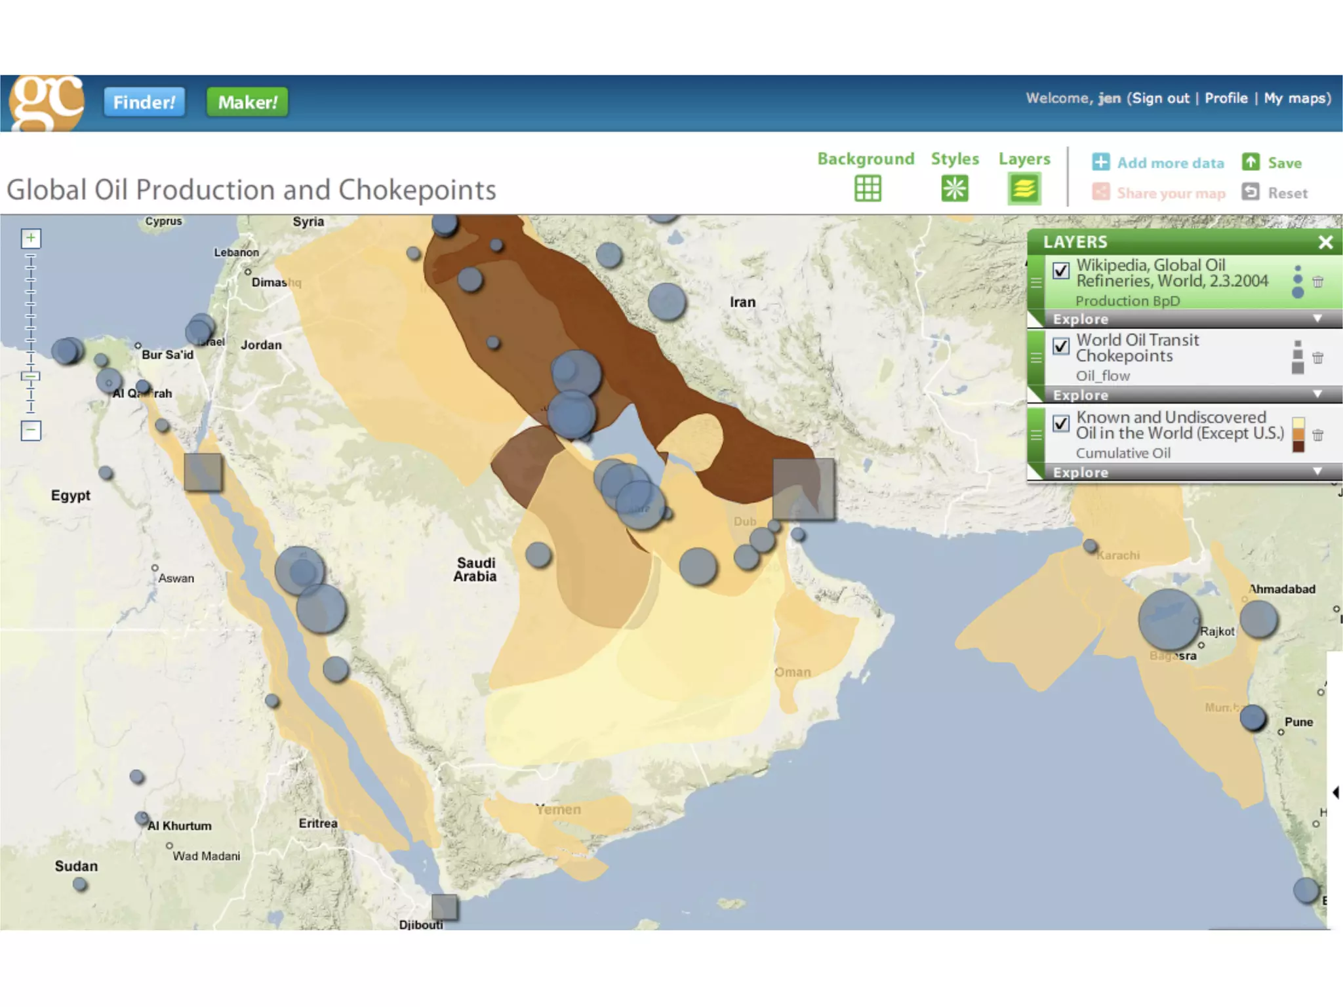Image resolution: width=1343 pixels, height=1007 pixels.
Task: Delete the World Oil Transit Chokepoints layer
Action: point(1317,358)
